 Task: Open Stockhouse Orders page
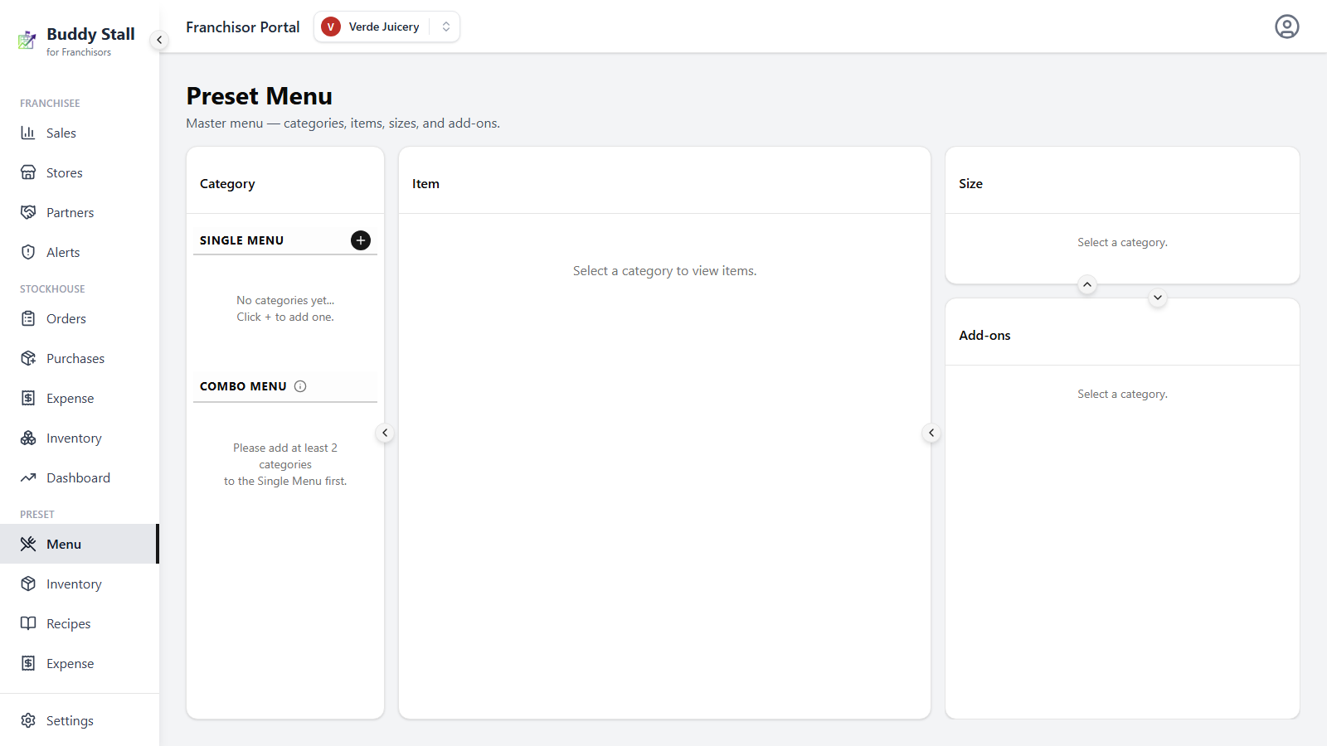click(80, 318)
